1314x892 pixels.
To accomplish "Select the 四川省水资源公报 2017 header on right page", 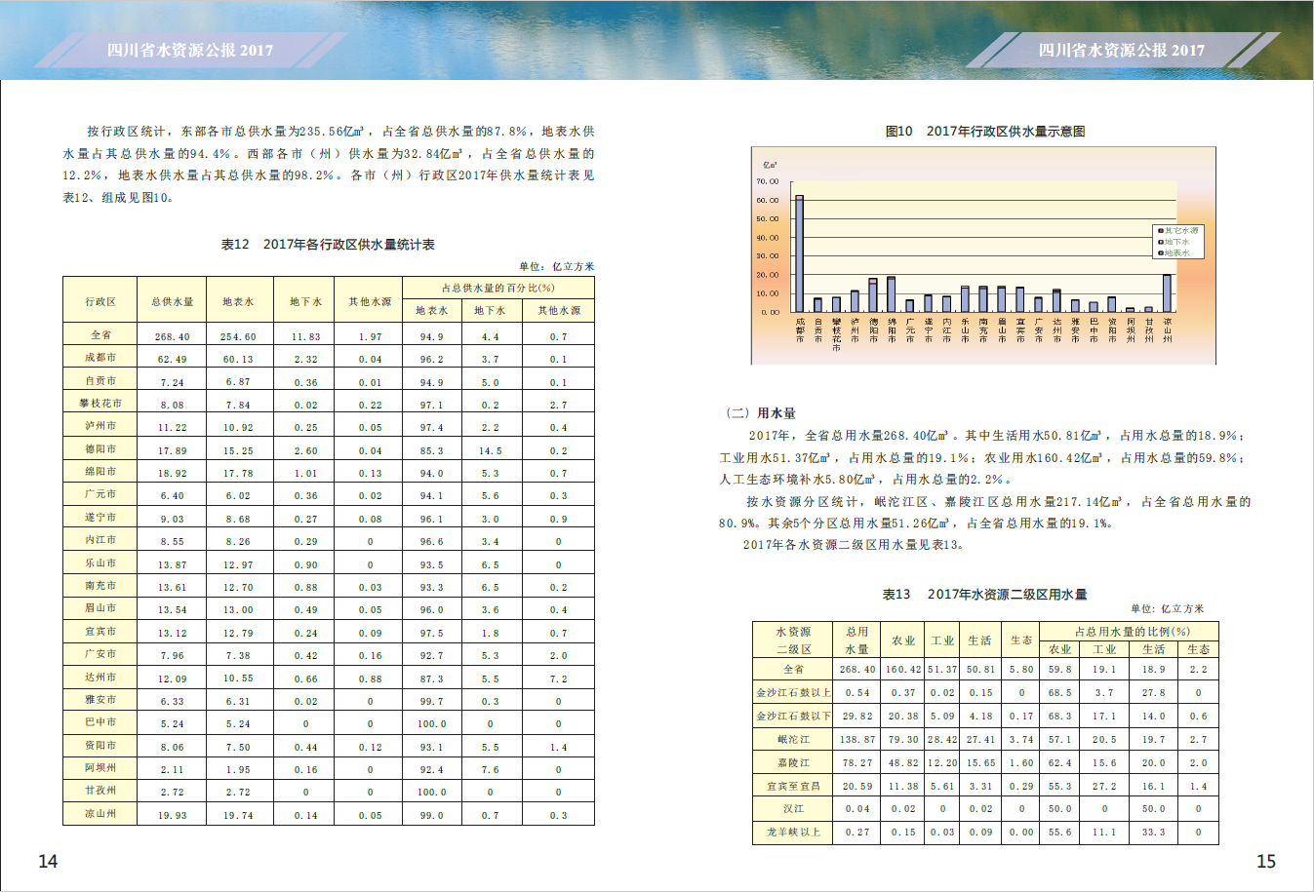I will click(1122, 50).
